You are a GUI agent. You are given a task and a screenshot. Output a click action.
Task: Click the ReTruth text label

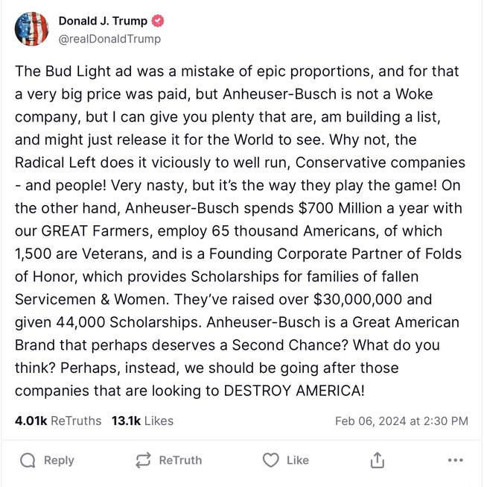point(180,460)
